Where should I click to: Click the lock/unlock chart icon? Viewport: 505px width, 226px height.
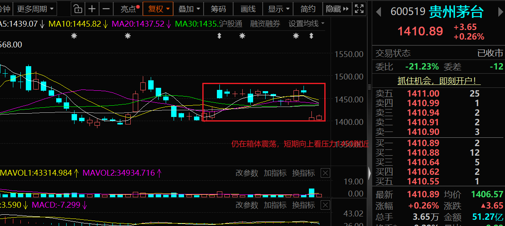click(x=78, y=8)
